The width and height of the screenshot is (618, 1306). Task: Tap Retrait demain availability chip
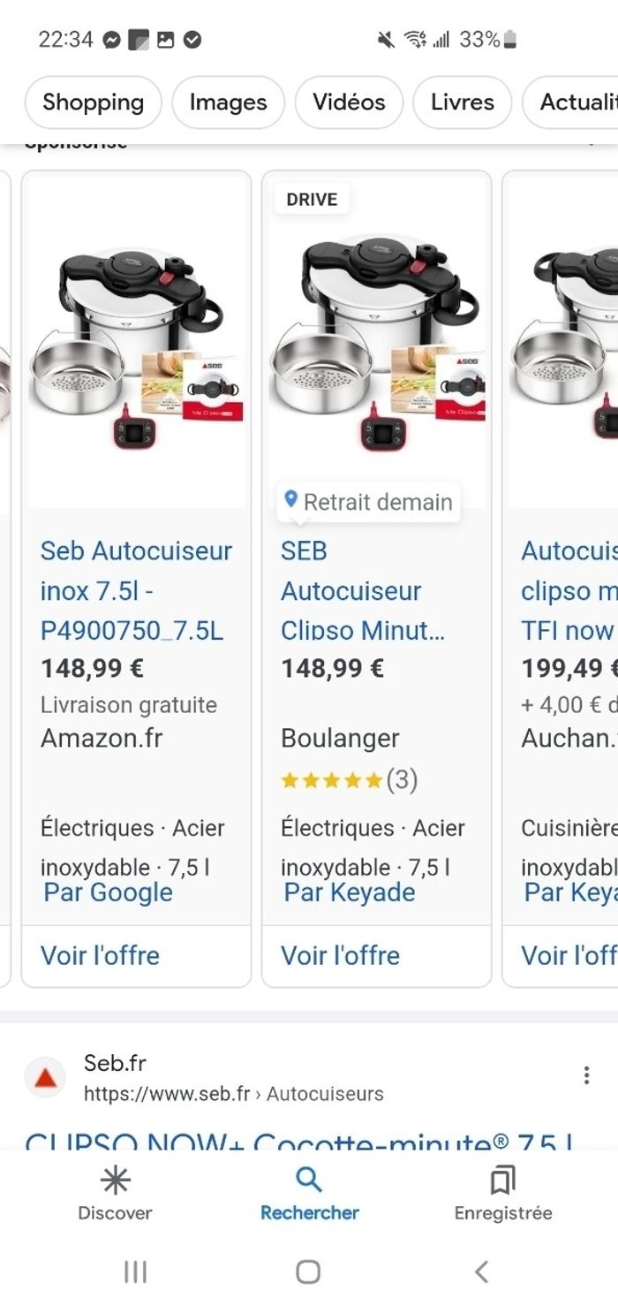378,502
